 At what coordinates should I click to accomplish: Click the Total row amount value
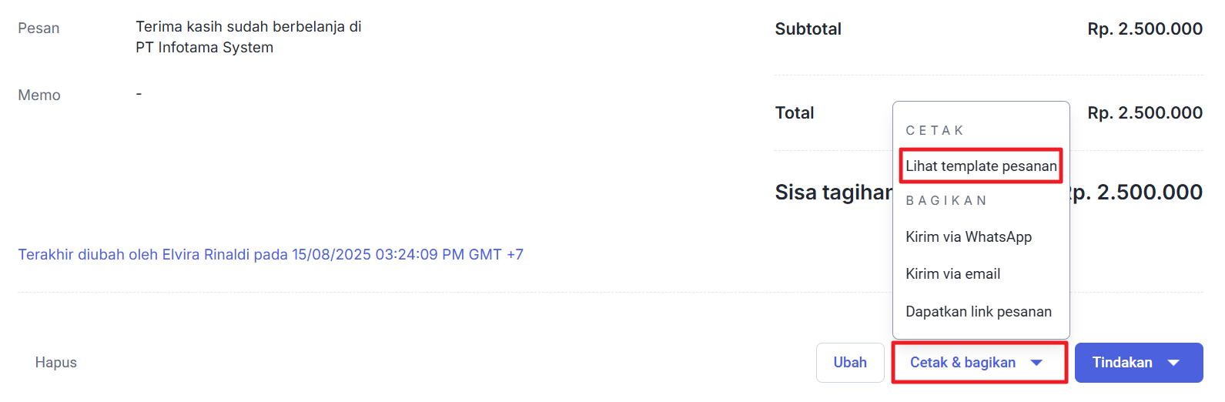pos(1144,113)
